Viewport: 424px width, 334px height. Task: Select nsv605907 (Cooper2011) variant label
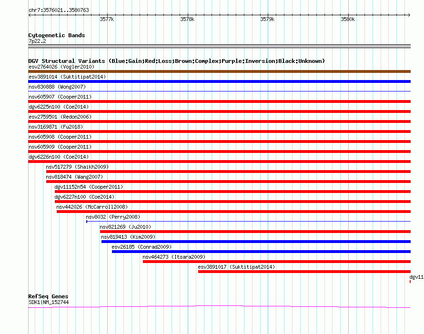point(60,97)
